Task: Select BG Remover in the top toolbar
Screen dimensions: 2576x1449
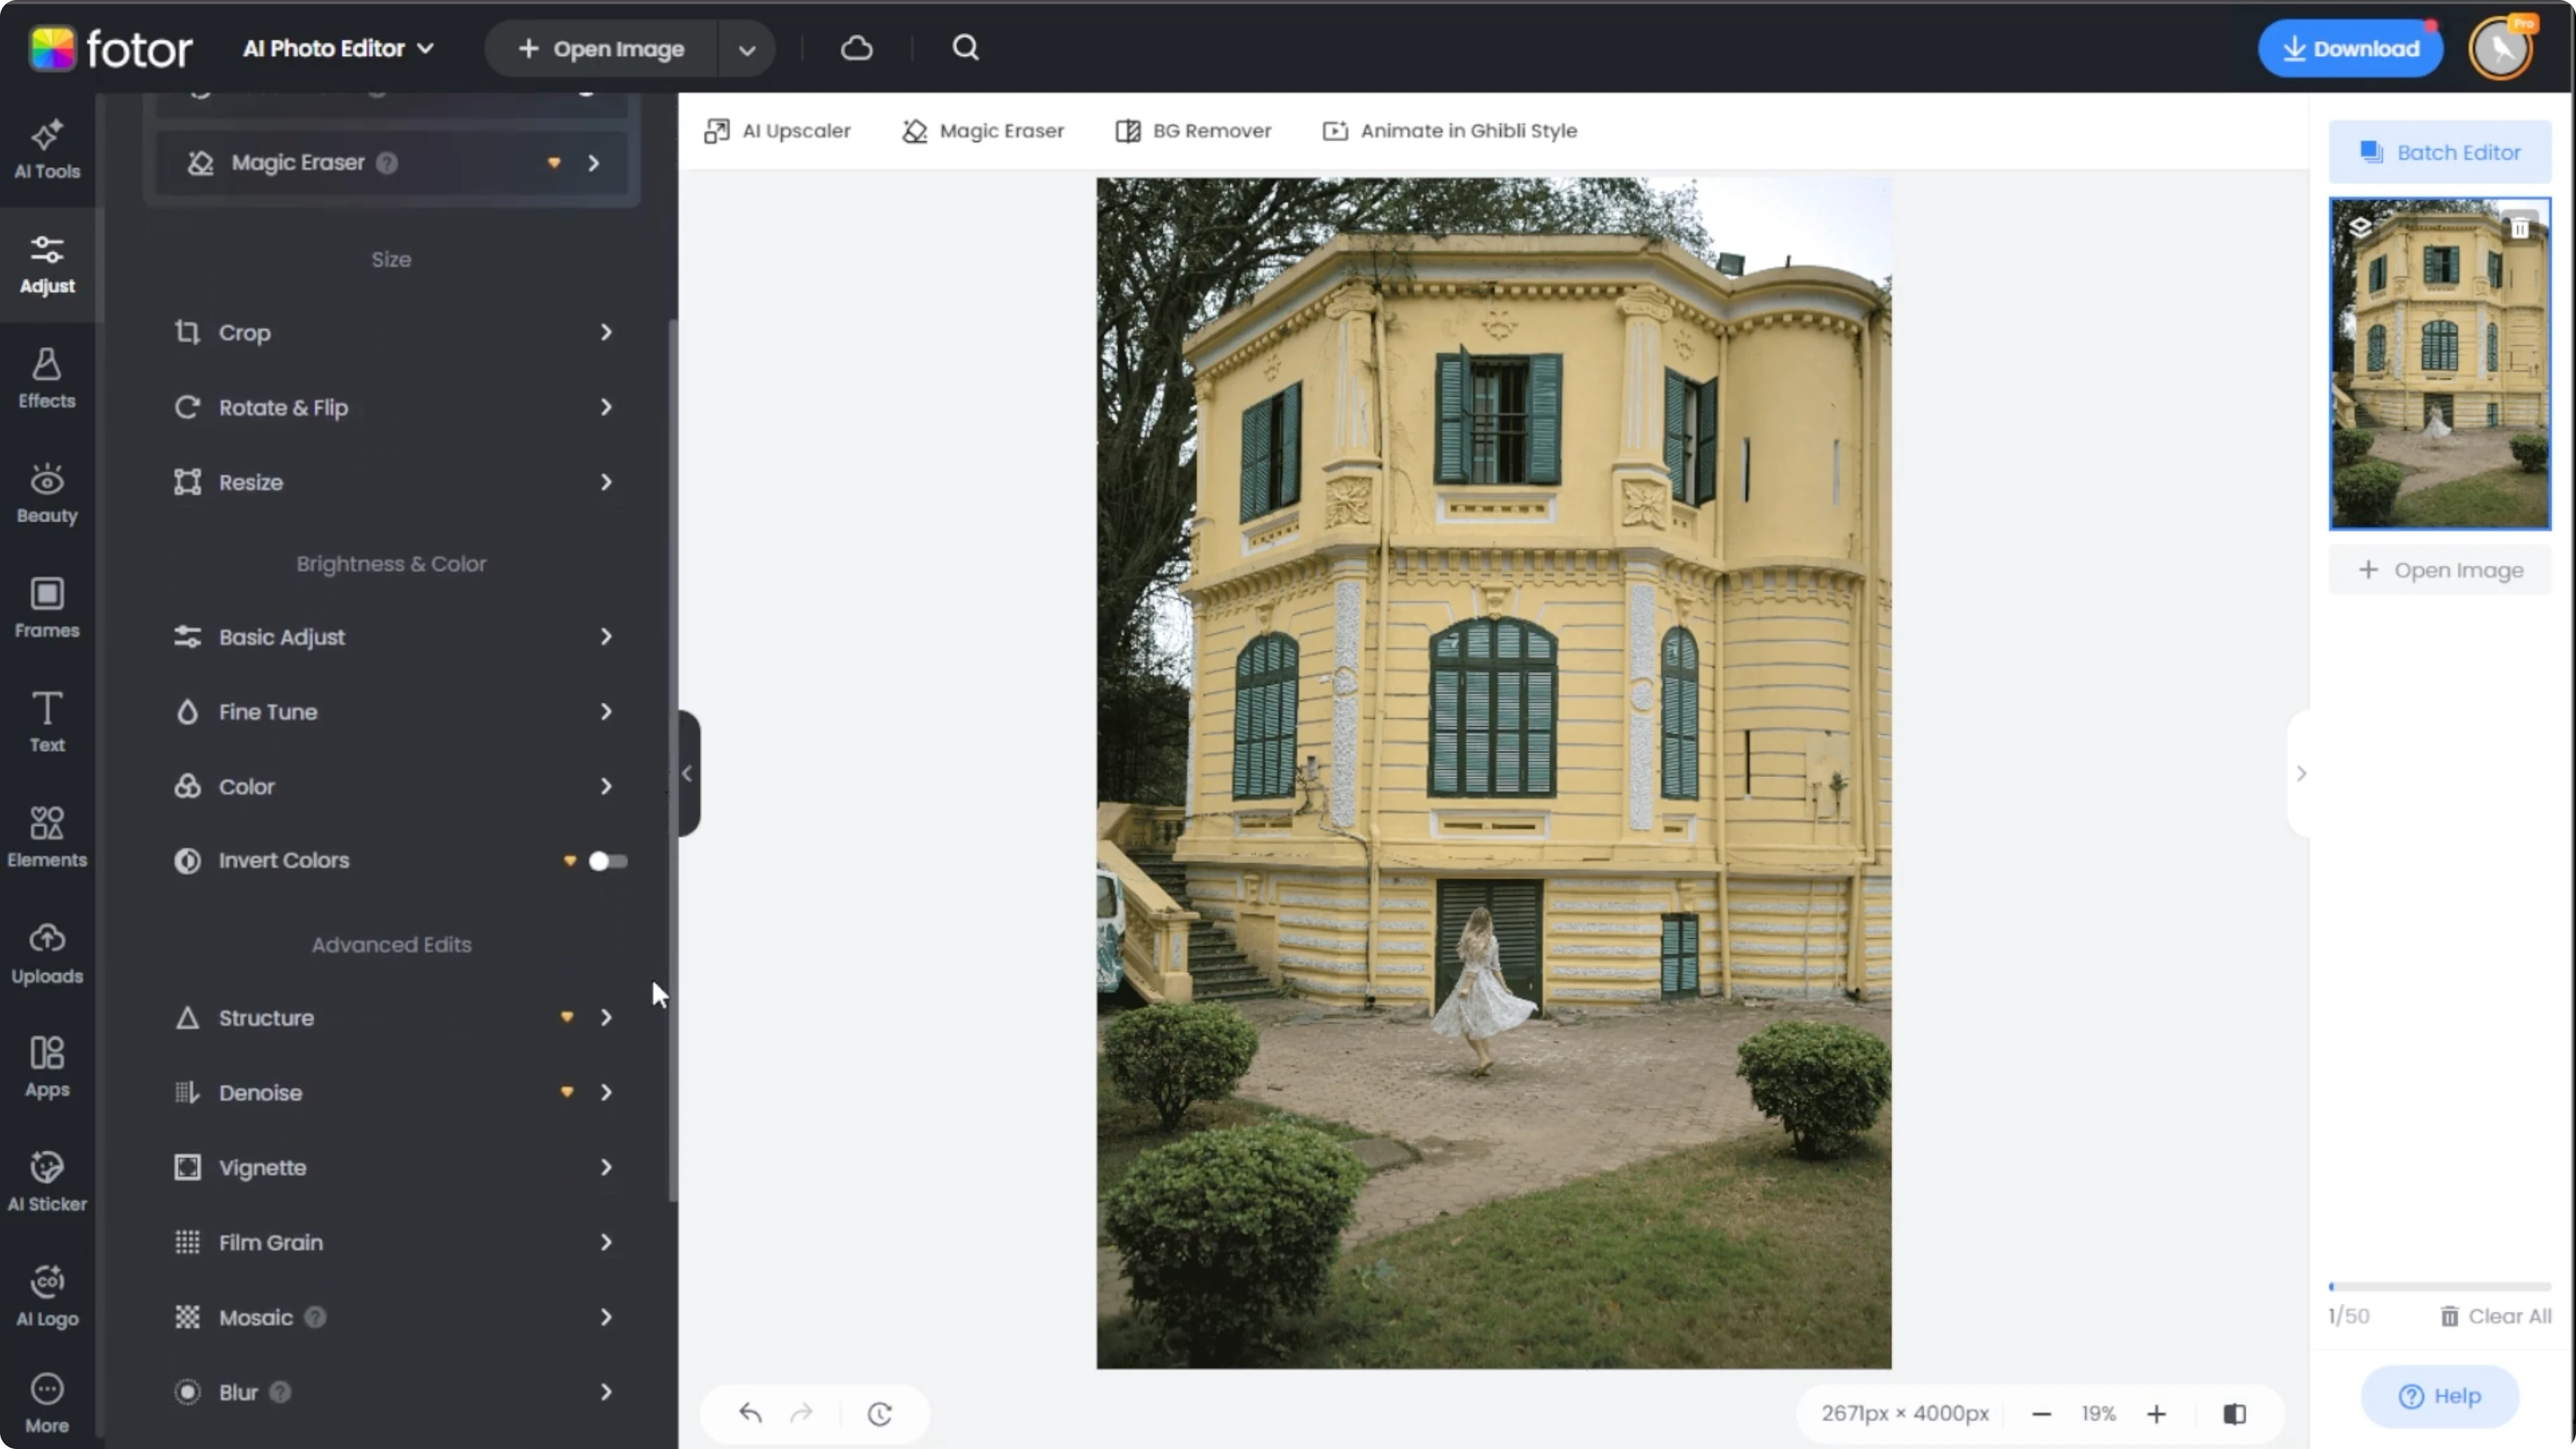Action: coord(1193,131)
